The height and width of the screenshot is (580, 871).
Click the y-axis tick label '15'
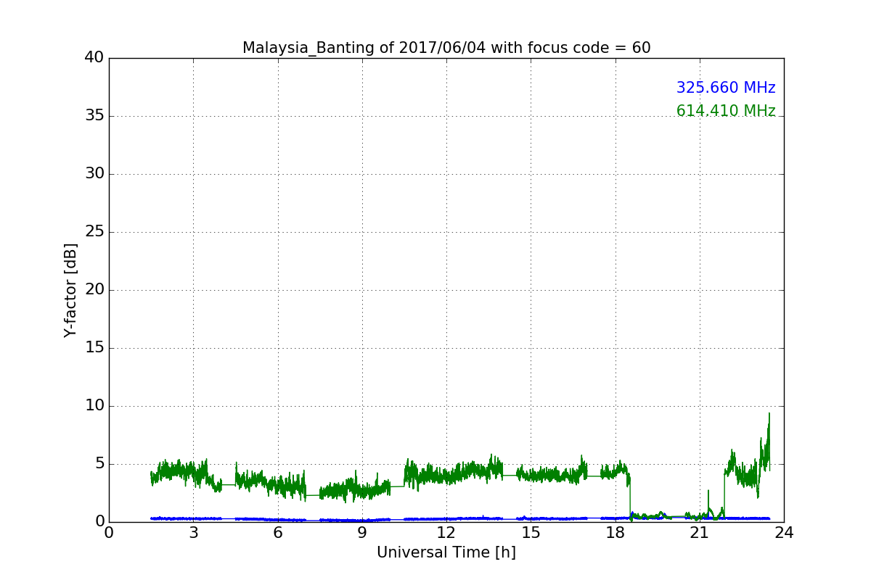click(94, 348)
